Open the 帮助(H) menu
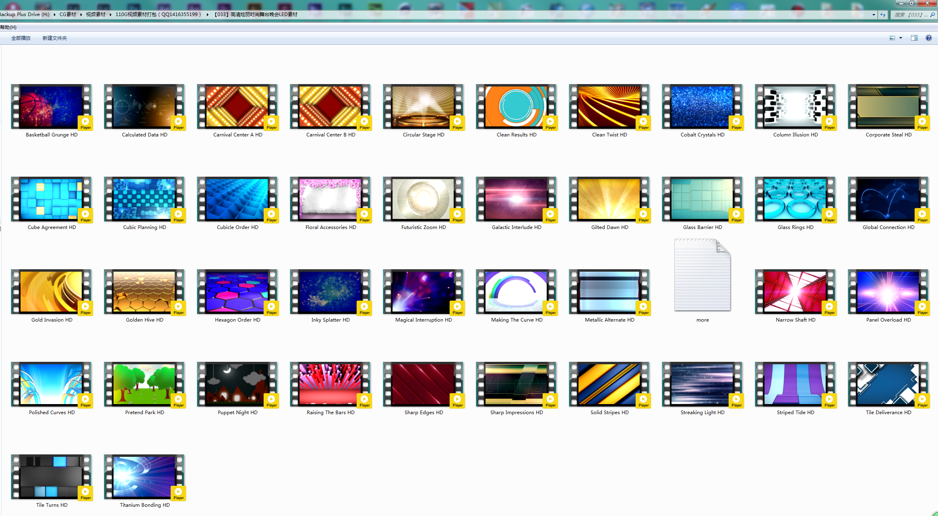The width and height of the screenshot is (938, 516). (x=8, y=27)
